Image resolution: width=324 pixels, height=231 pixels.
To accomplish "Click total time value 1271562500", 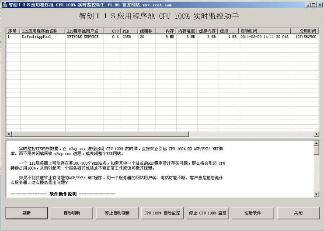I will click(306, 37).
